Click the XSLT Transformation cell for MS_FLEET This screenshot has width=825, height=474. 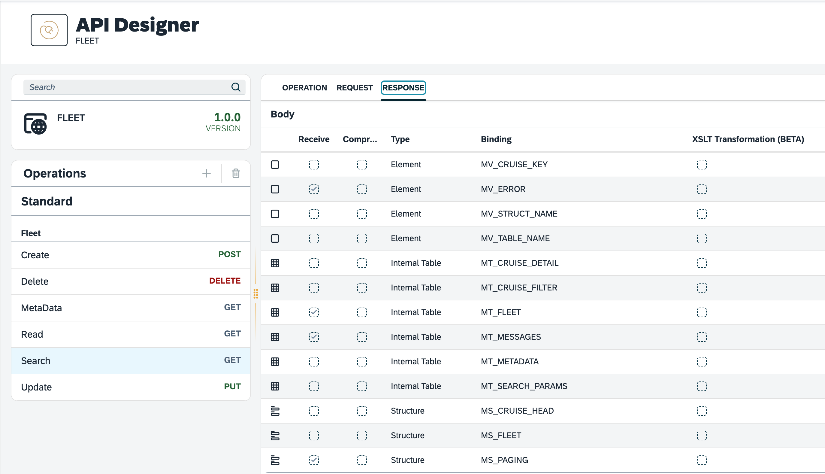[x=702, y=435]
